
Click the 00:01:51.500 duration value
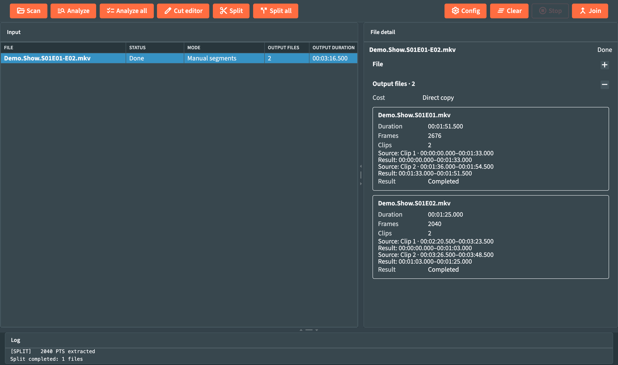click(445, 126)
